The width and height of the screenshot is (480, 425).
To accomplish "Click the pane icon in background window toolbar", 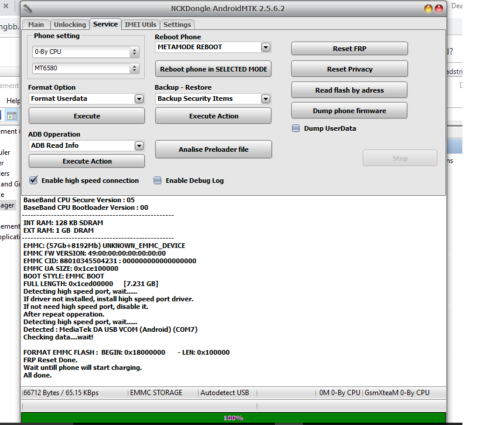I will click(x=12, y=115).
